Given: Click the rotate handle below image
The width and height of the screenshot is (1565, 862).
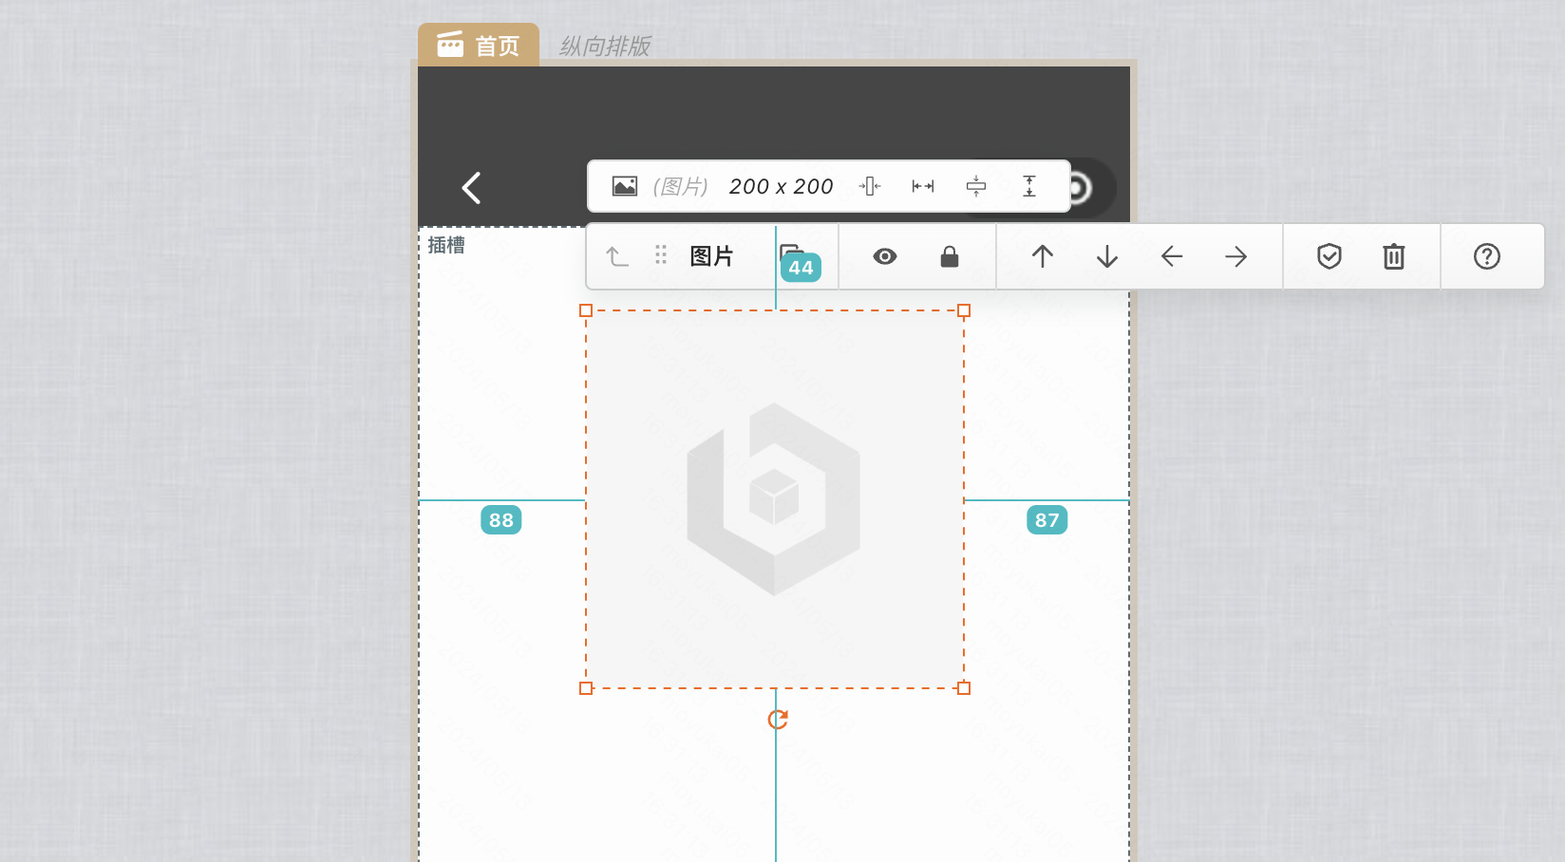Looking at the screenshot, I should point(778,720).
